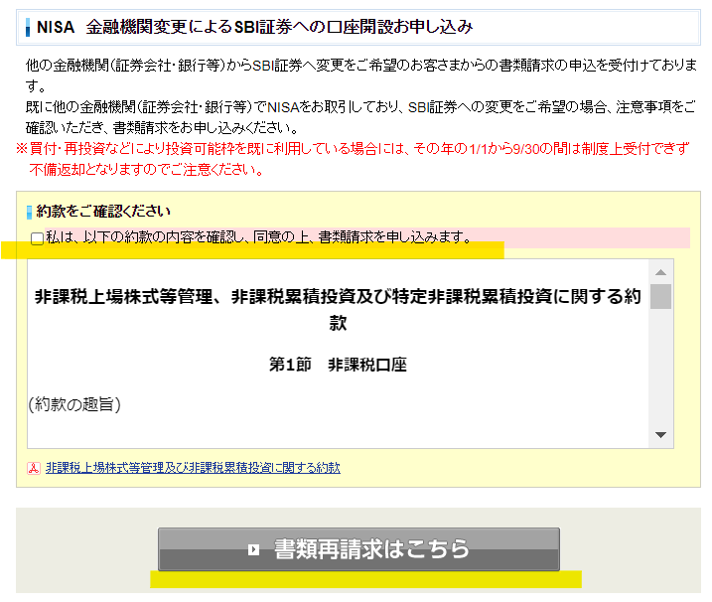Click the 約款をご確認ください section heading
Image resolution: width=712 pixels, height=602 pixels.
point(103,212)
